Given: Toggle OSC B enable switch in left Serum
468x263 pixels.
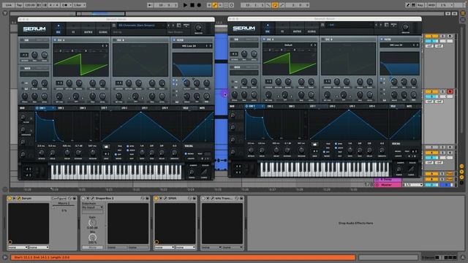Looking at the screenshot, I should tap(115, 40).
